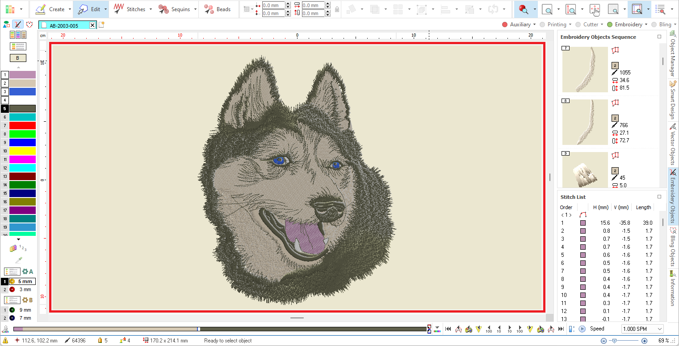Toggle the Auxiliary layer indicator
This screenshot has height=346, width=679.
(x=505, y=25)
